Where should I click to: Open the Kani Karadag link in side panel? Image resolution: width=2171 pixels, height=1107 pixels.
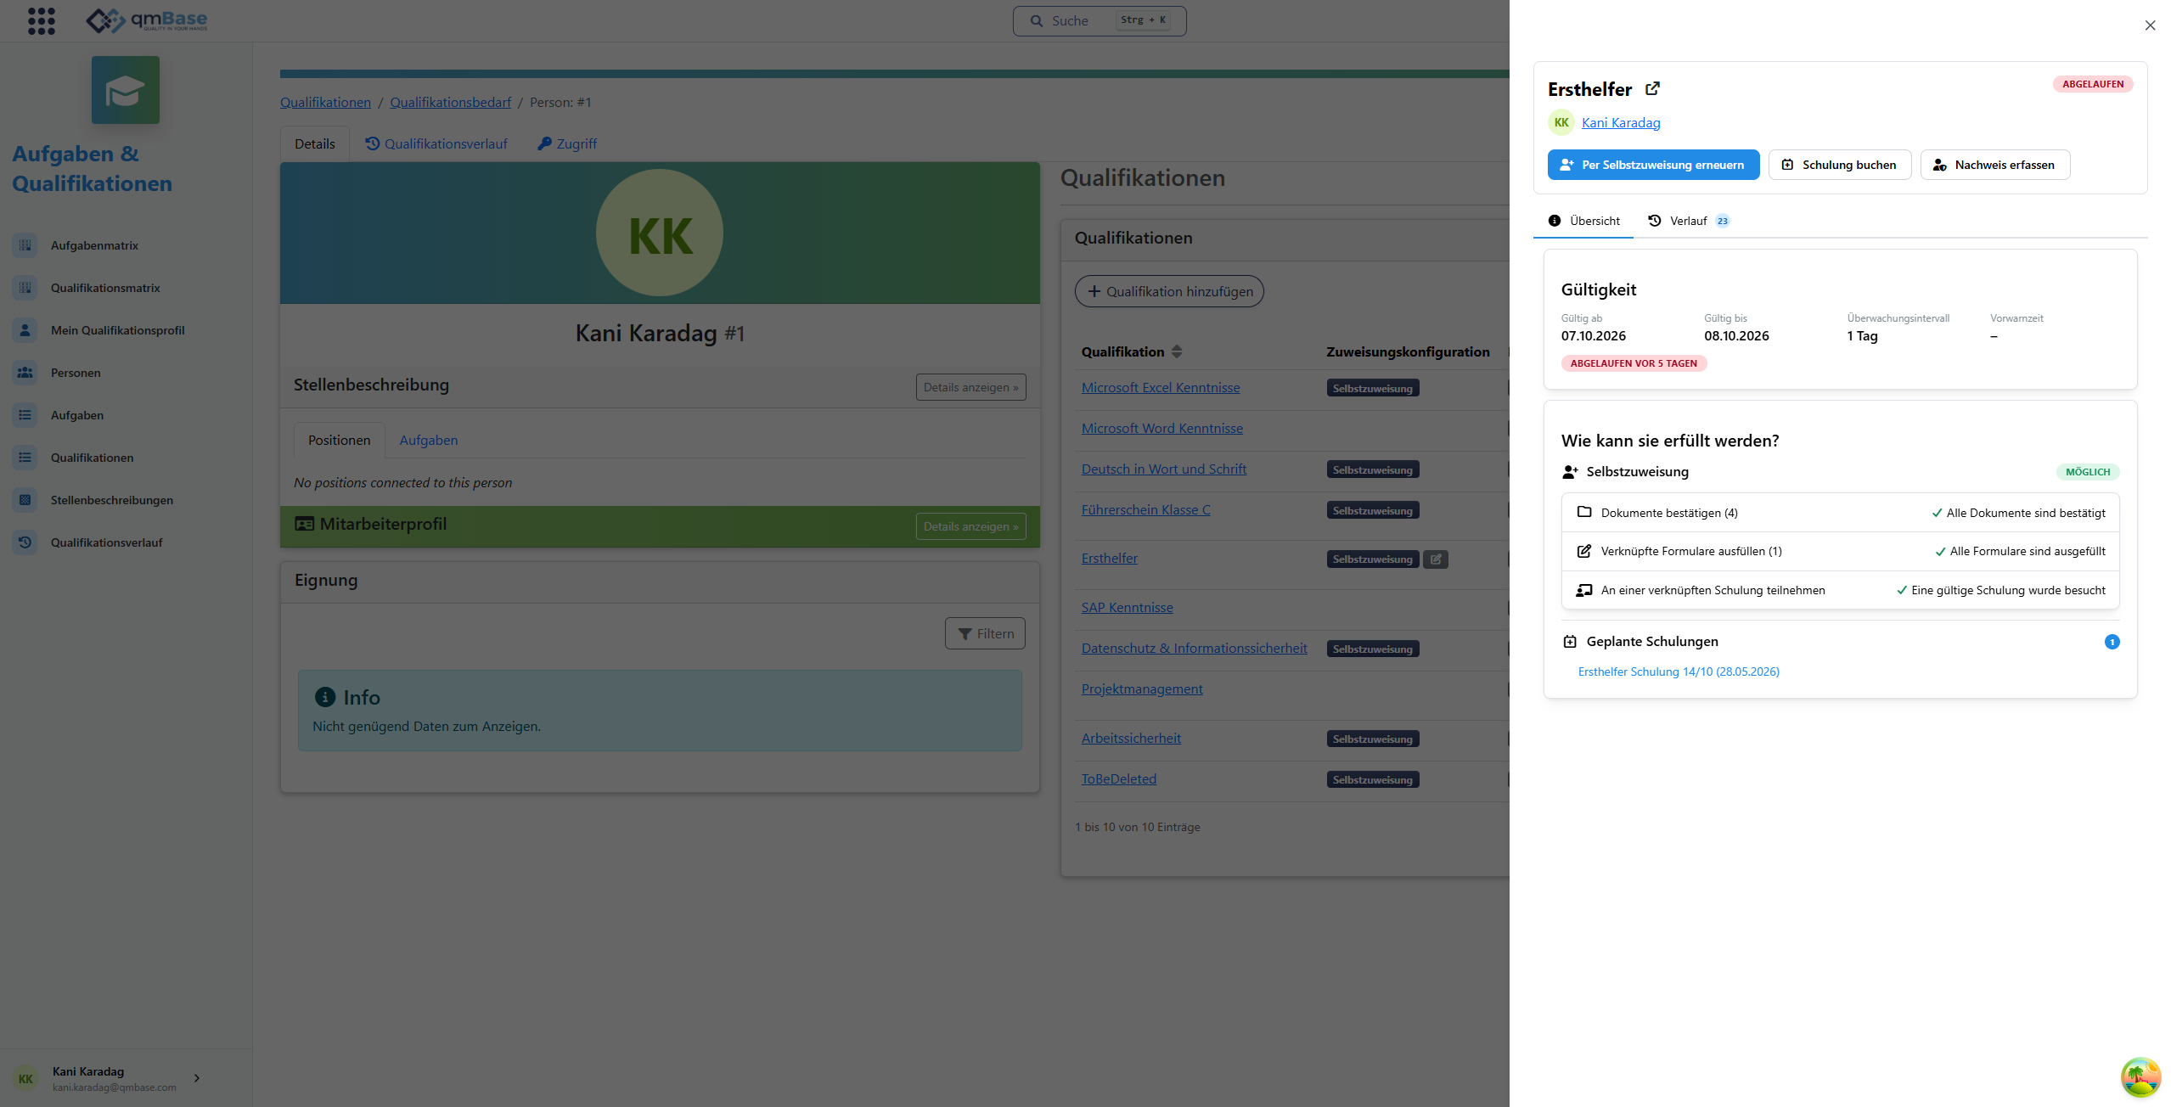click(1621, 122)
